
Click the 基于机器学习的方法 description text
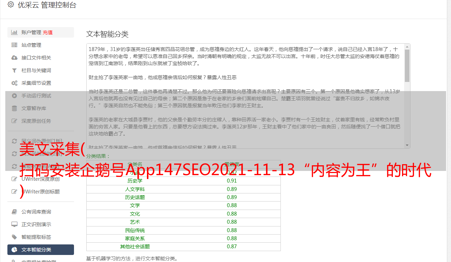132,258
